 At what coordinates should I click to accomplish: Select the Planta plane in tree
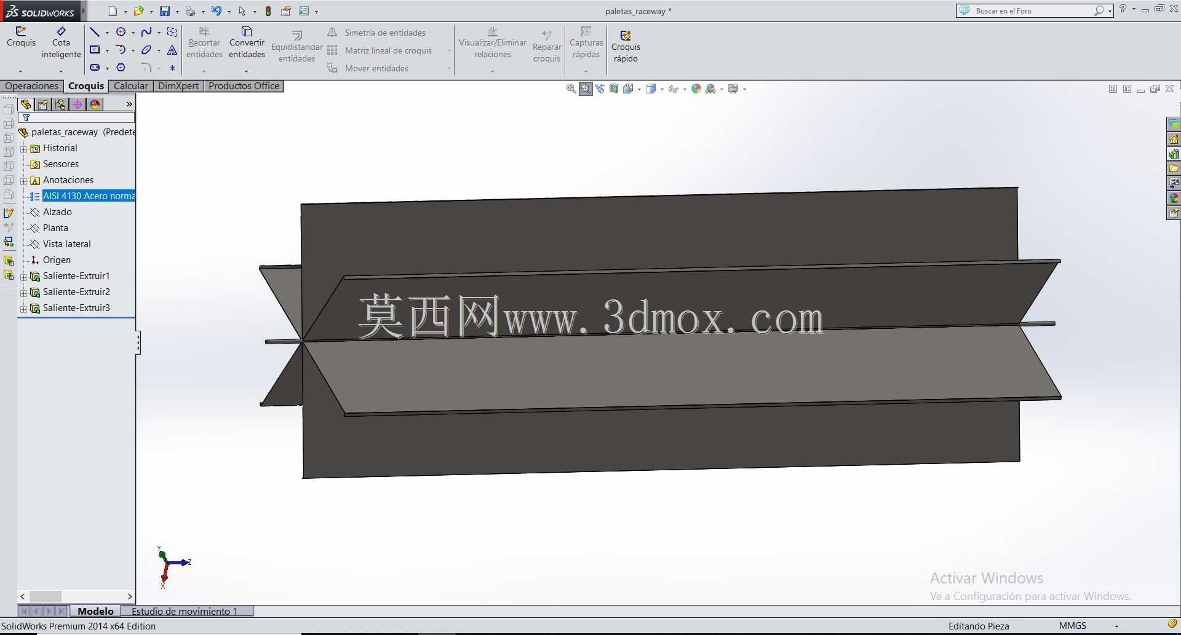point(55,228)
